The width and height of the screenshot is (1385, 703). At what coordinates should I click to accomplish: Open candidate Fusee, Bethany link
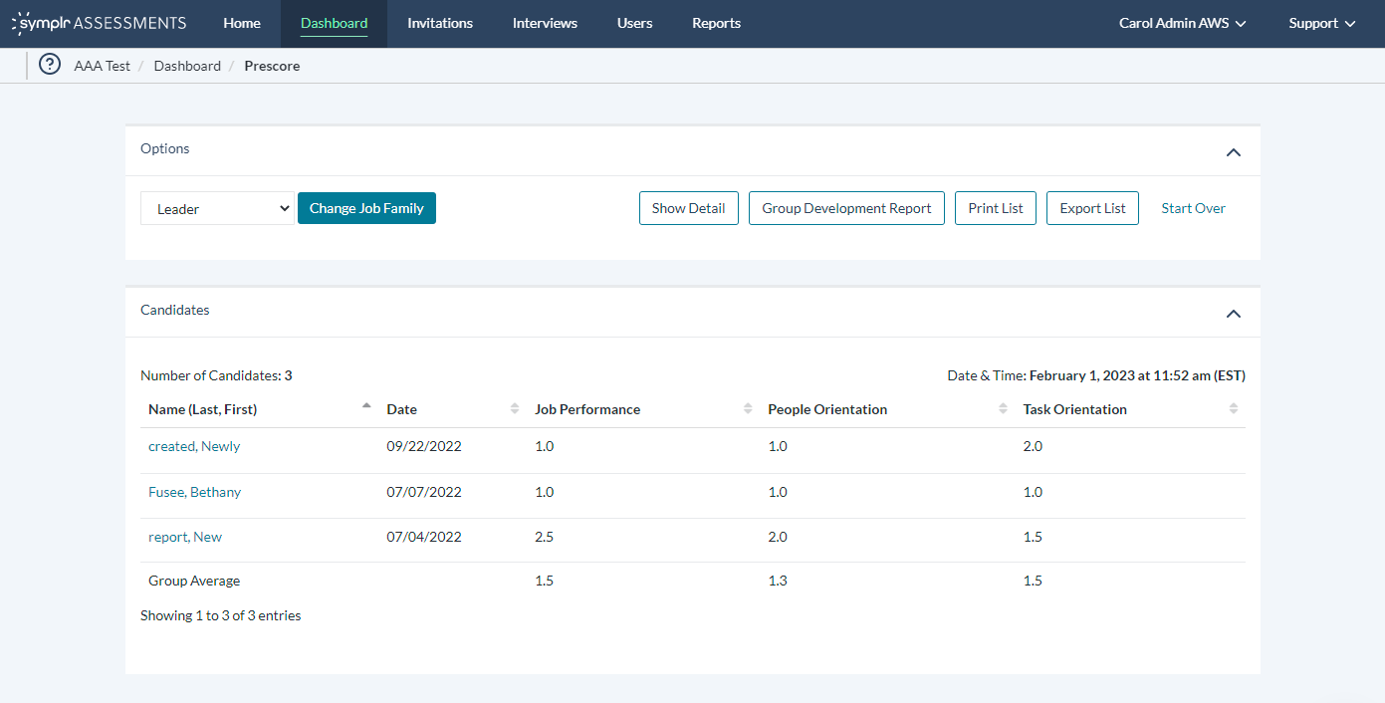click(194, 492)
